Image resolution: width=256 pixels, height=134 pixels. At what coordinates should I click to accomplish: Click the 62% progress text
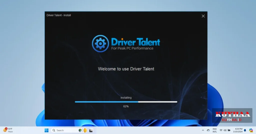click(x=126, y=106)
